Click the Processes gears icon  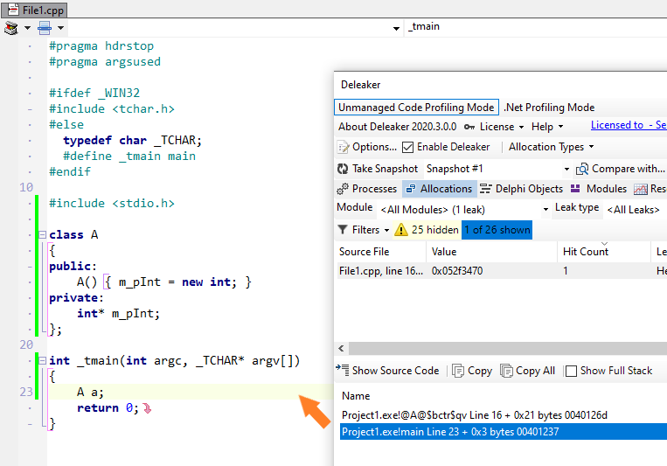[343, 189]
